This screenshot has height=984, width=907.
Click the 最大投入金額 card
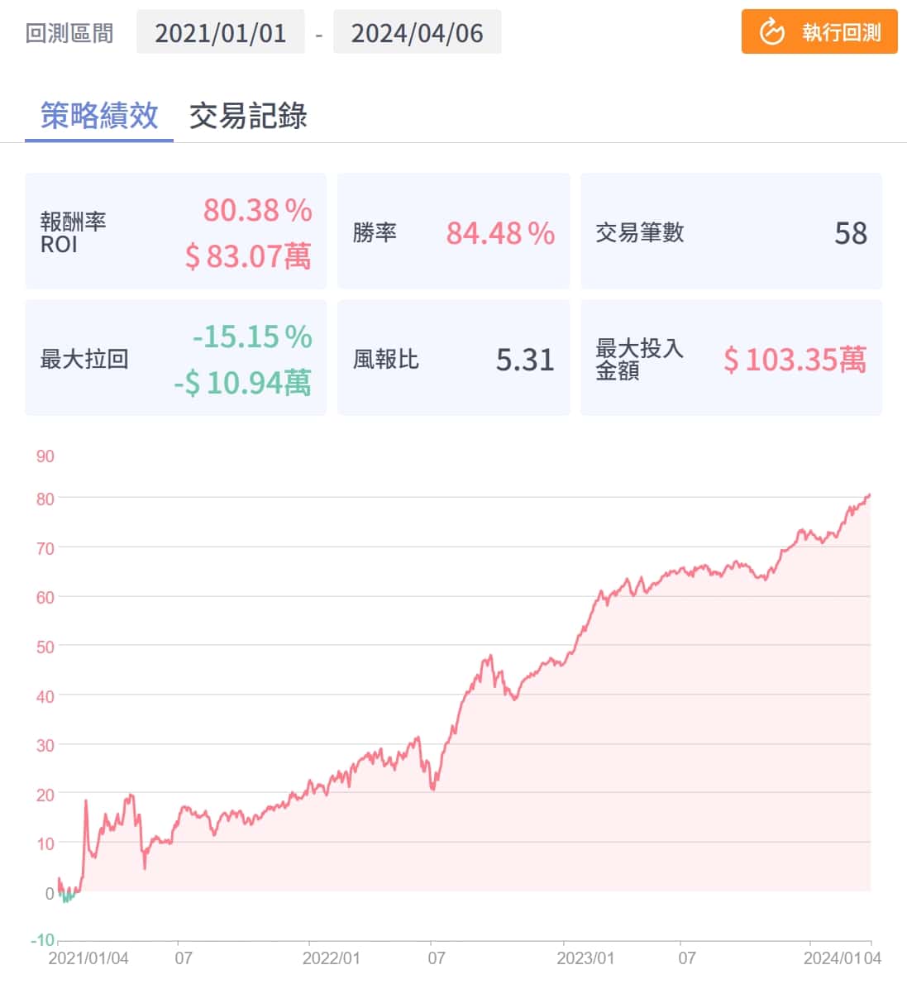pyautogui.click(x=731, y=358)
